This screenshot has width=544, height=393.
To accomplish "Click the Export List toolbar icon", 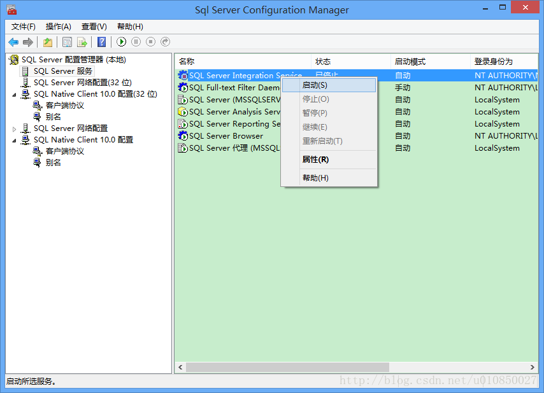I will pos(82,42).
